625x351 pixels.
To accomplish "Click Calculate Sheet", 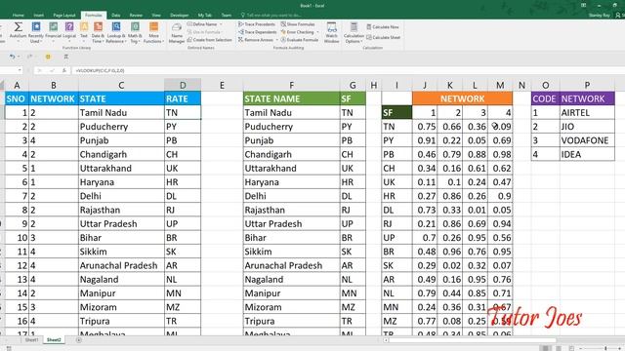I will [384, 37].
